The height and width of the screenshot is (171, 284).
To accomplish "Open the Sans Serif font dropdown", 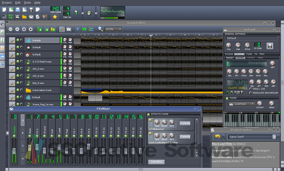I will [274, 137].
